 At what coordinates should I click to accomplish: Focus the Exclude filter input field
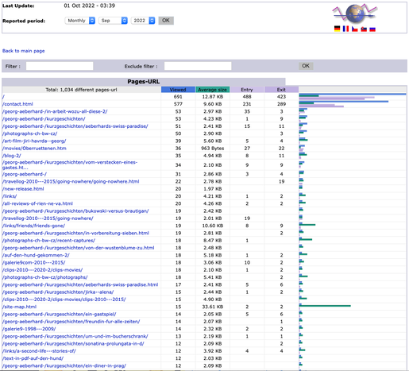[198, 66]
